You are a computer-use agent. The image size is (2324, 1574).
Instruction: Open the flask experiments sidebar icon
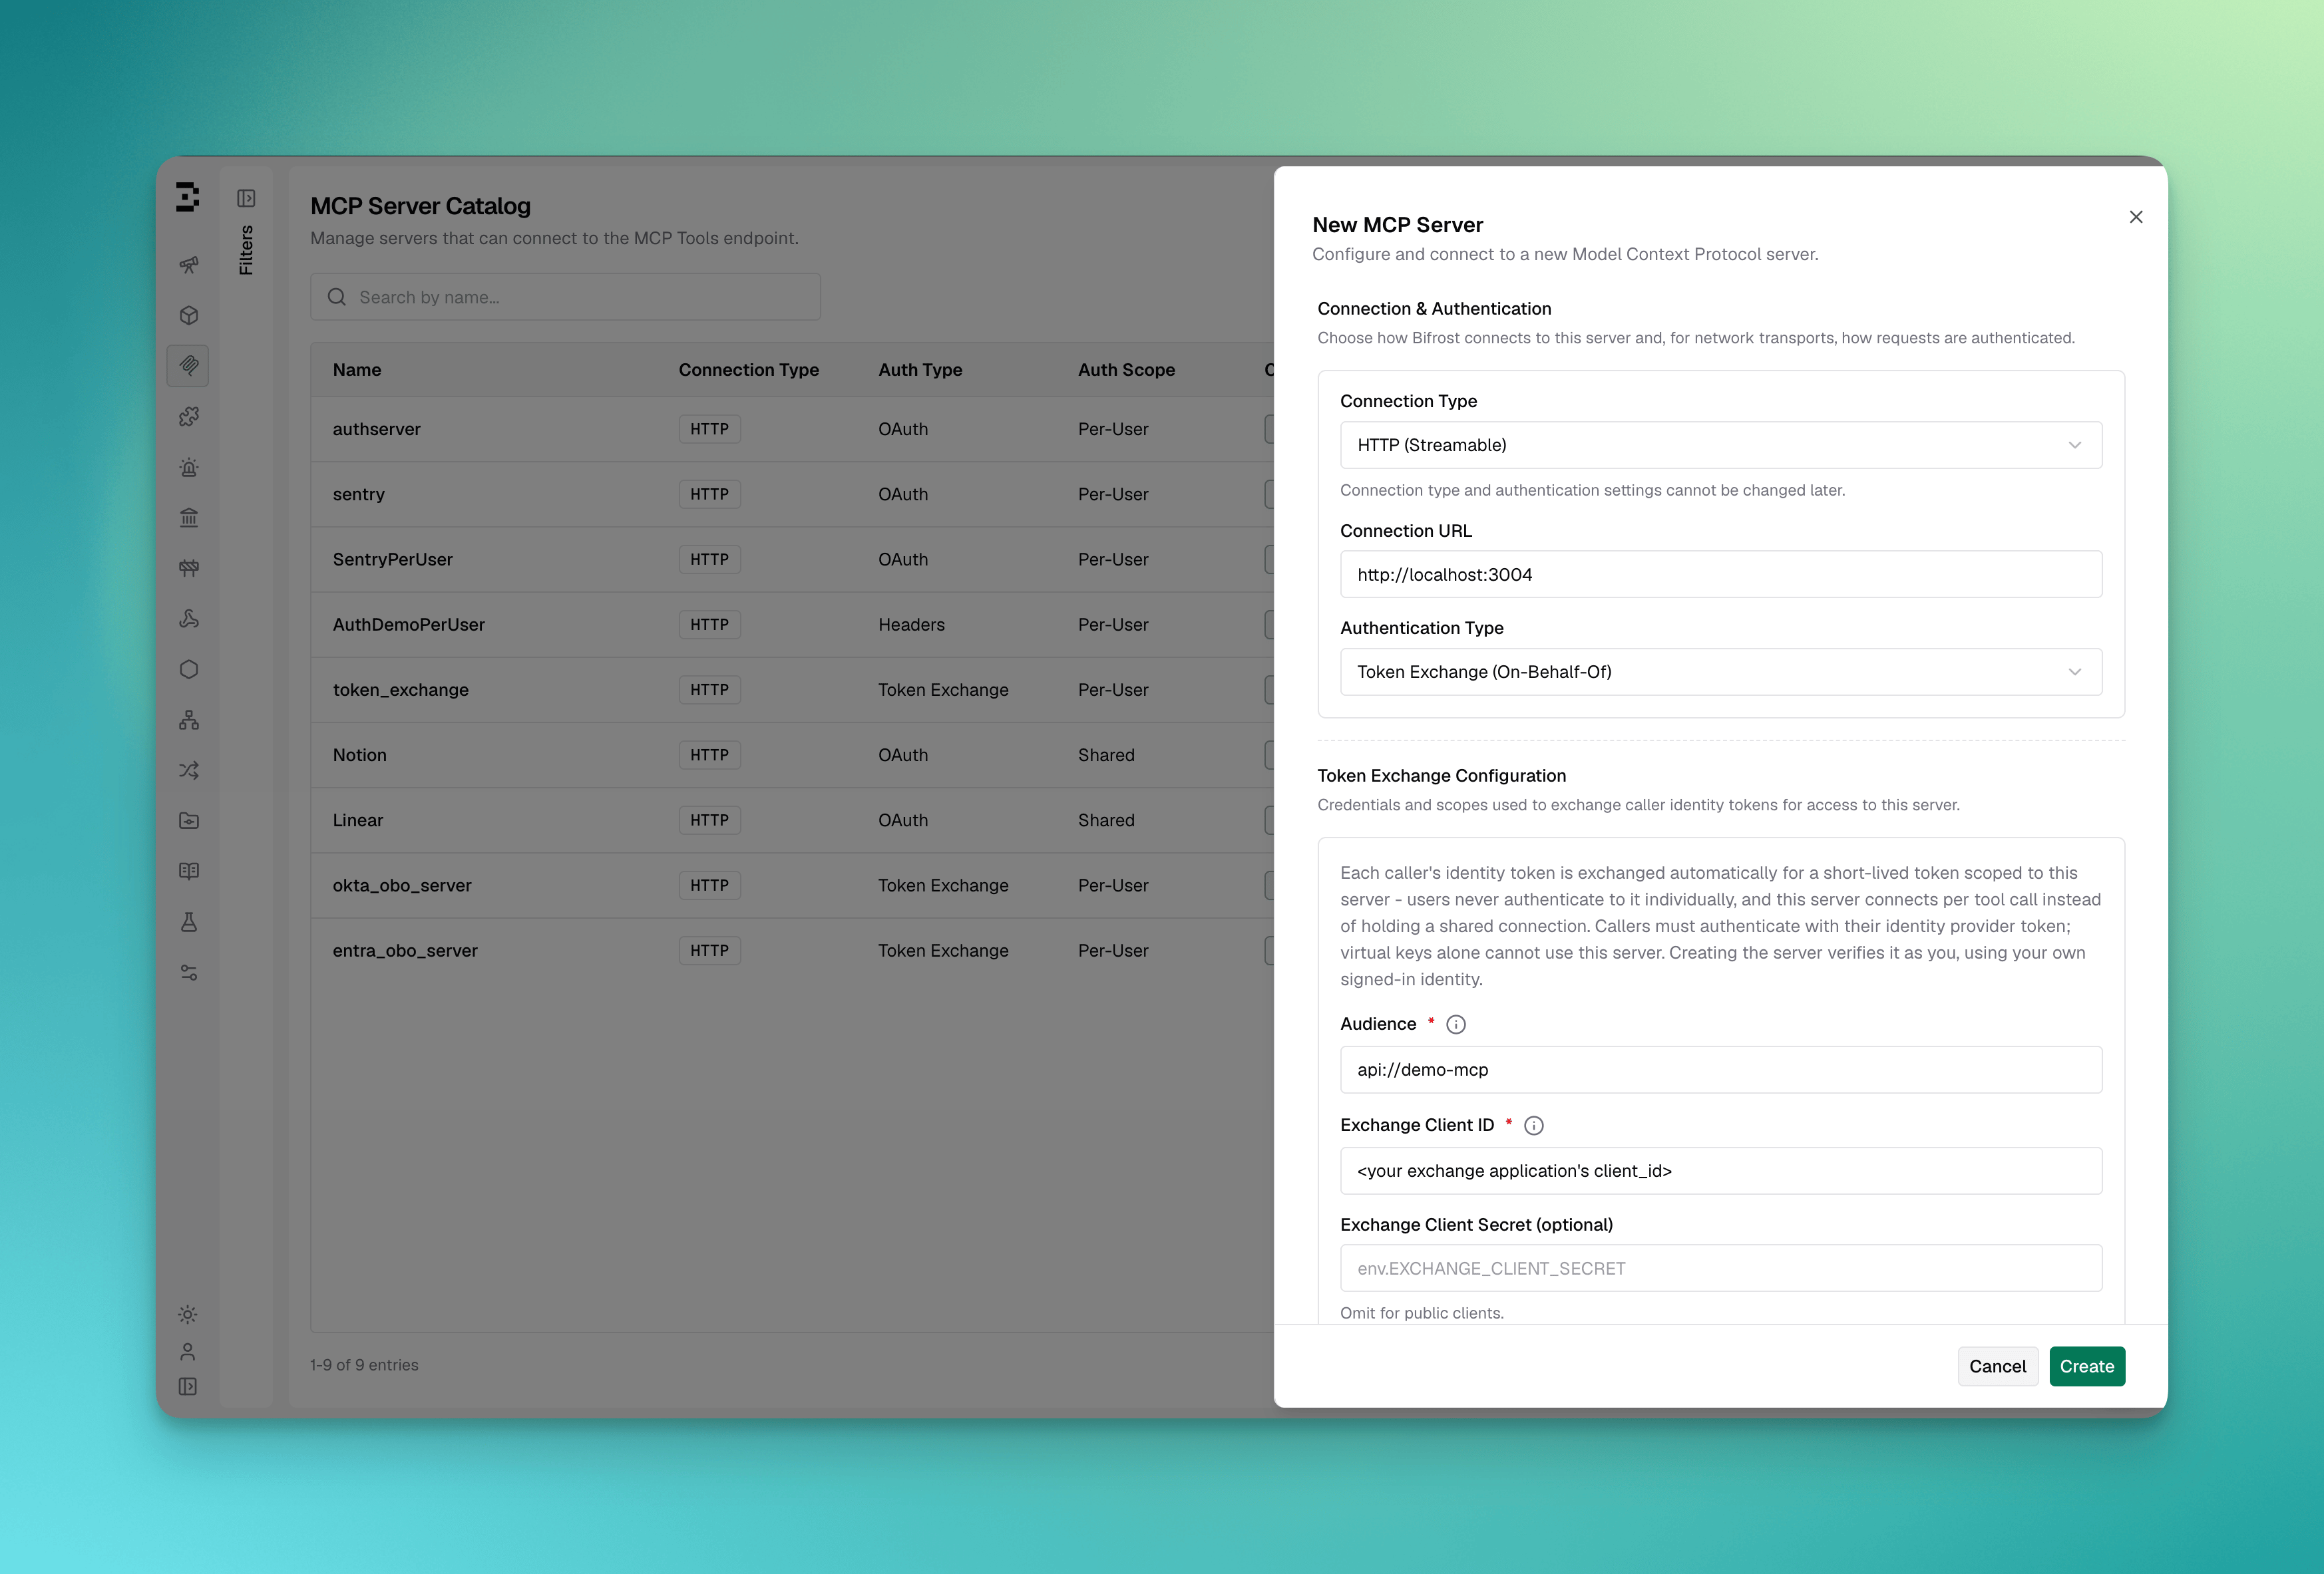[x=189, y=923]
